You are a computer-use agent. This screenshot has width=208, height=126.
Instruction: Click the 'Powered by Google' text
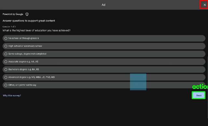coord(13,14)
